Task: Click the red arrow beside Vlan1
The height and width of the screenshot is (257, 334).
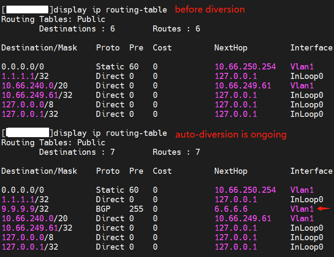Action: point(323,209)
